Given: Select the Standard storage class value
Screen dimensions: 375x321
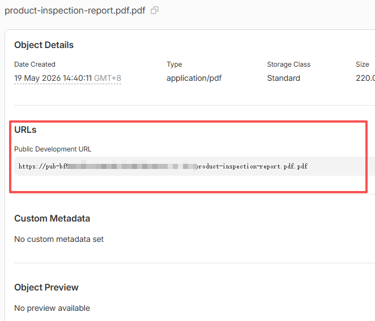Looking at the screenshot, I should click(283, 78).
